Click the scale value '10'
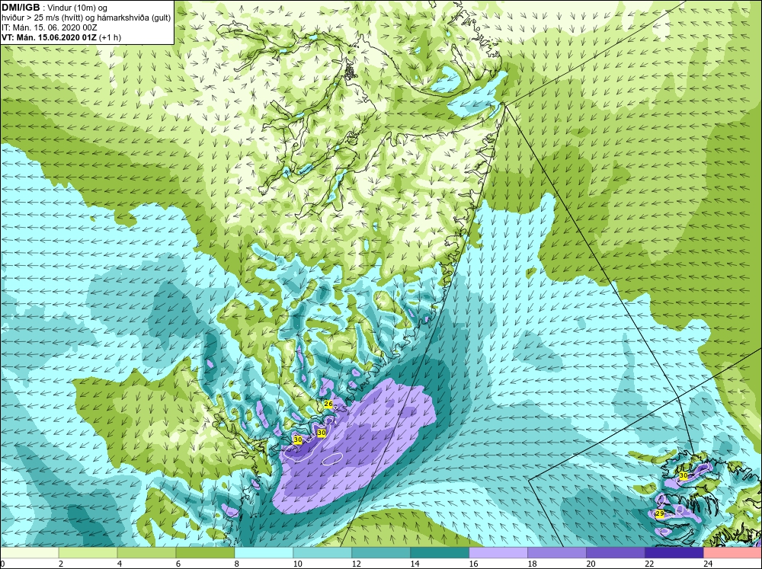Viewport: 762px width, 569px height. [x=297, y=564]
